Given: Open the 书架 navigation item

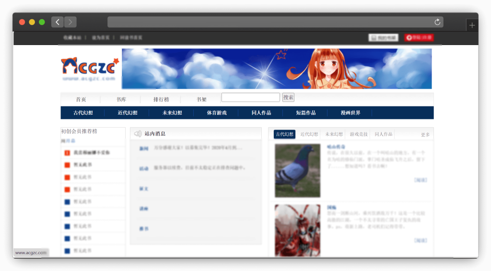Looking at the screenshot, I should coord(201,99).
